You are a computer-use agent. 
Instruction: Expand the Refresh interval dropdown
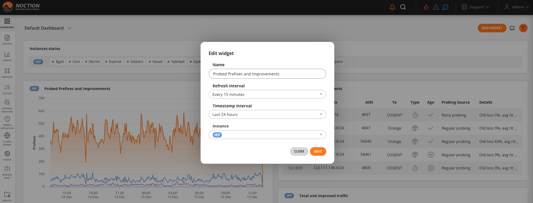267,94
